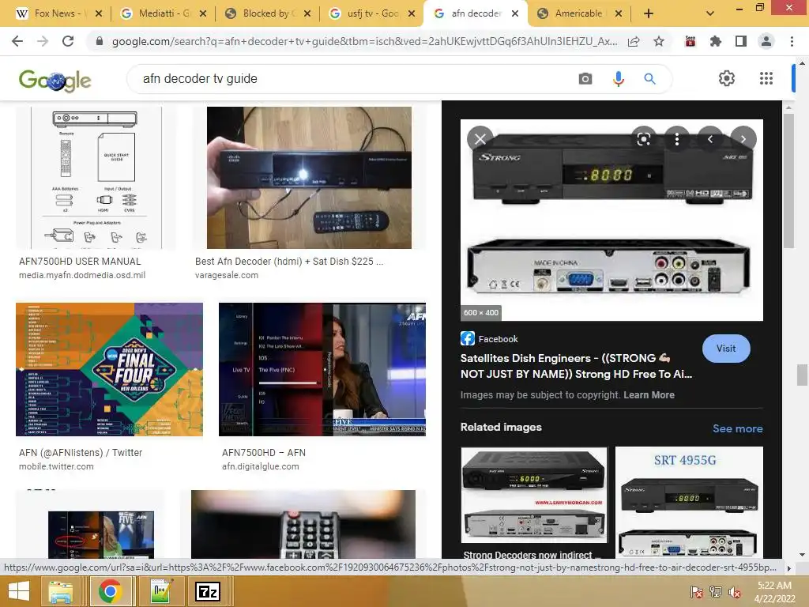Open the Learn More copyright link

click(x=649, y=395)
